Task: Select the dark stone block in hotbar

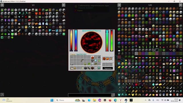Action: [x=85, y=68]
